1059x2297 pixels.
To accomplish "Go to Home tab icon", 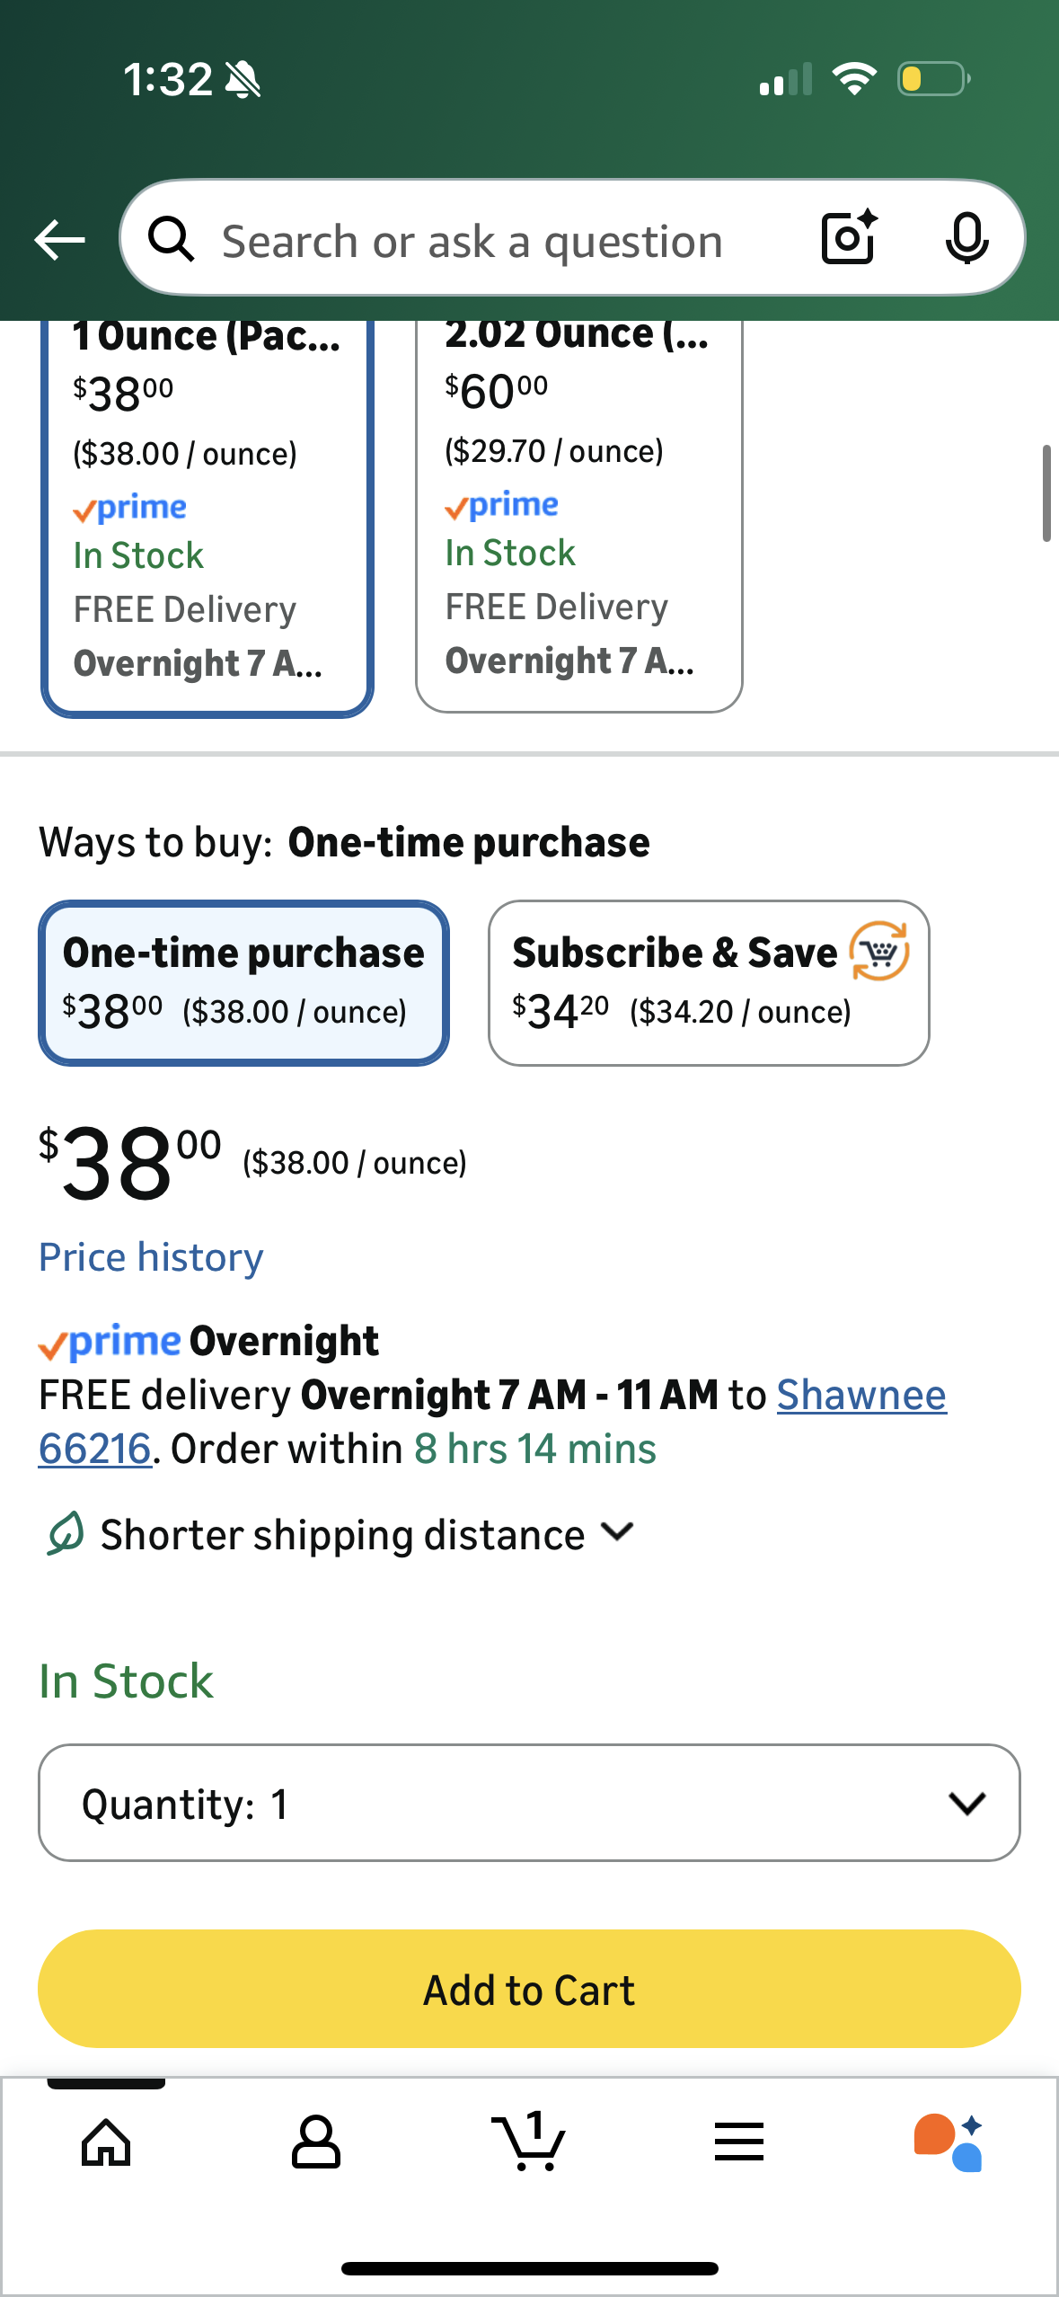I will pos(106,2142).
